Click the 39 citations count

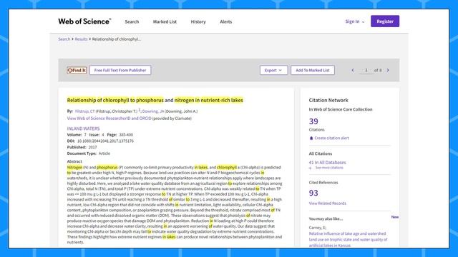[313, 121]
